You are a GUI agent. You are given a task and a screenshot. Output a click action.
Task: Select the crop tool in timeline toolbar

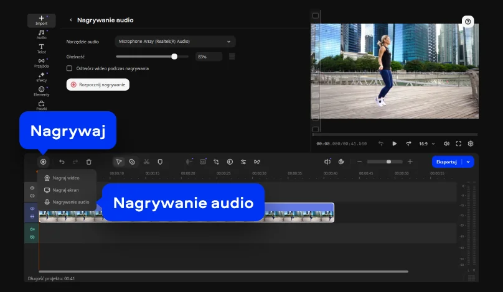tap(217, 162)
